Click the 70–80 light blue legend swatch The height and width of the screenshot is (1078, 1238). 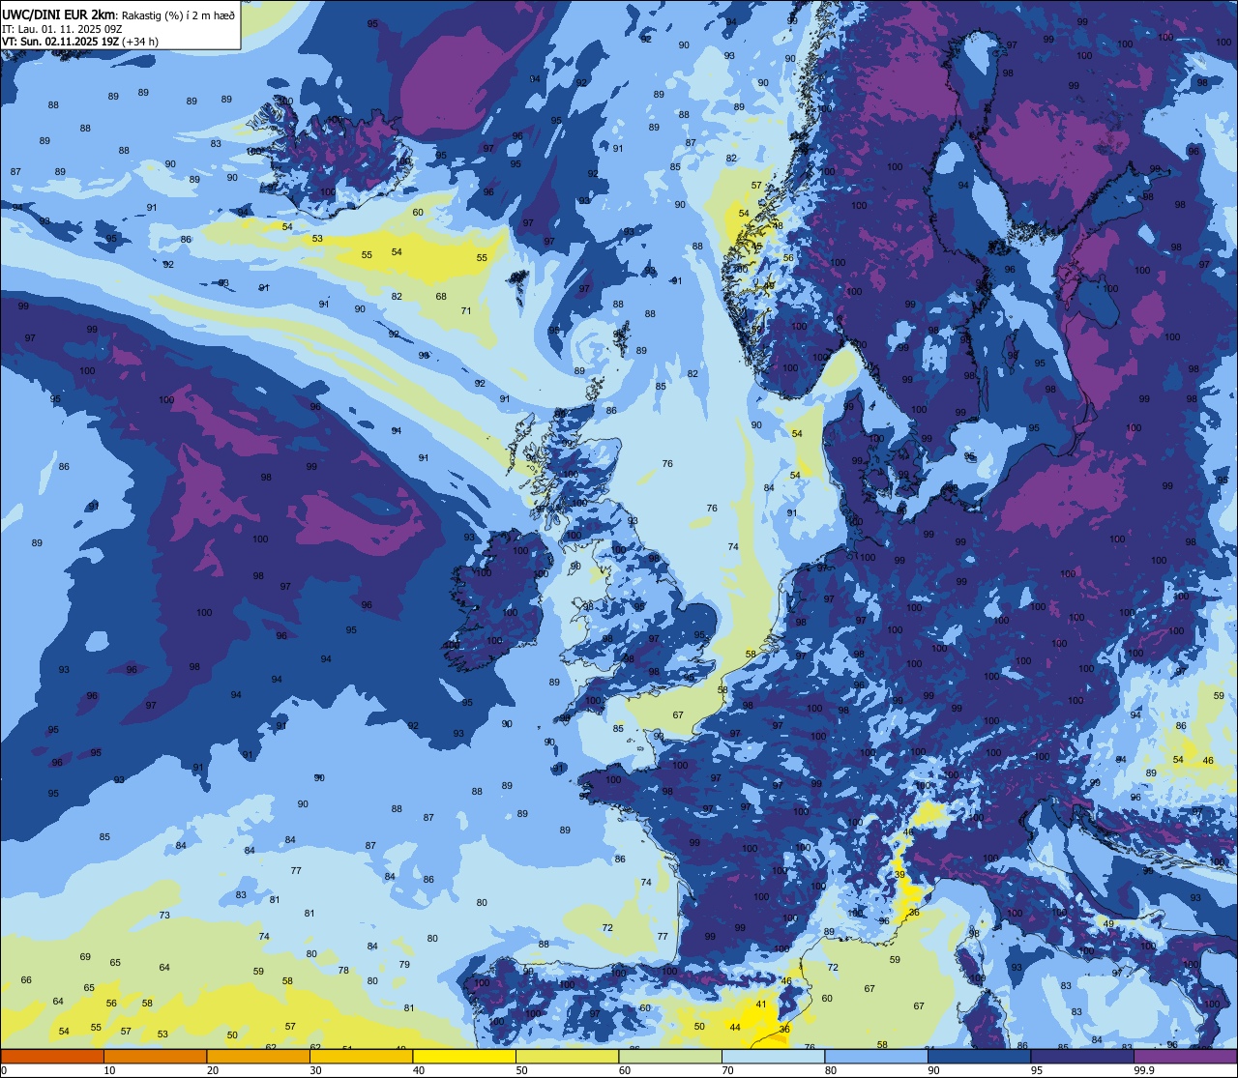coord(773,1056)
